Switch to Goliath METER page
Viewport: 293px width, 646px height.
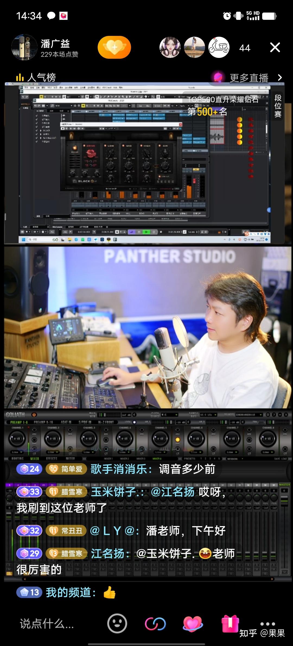(x=70, y=459)
